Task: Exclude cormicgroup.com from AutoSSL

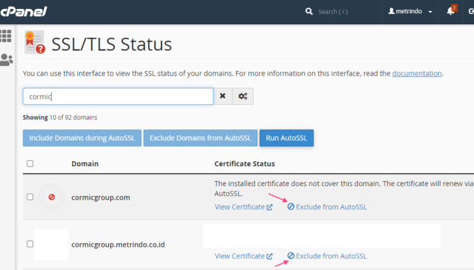Action: (327, 207)
